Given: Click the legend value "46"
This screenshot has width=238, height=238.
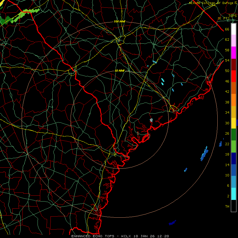Looking at the screenshot, I should click(x=227, y=81).
